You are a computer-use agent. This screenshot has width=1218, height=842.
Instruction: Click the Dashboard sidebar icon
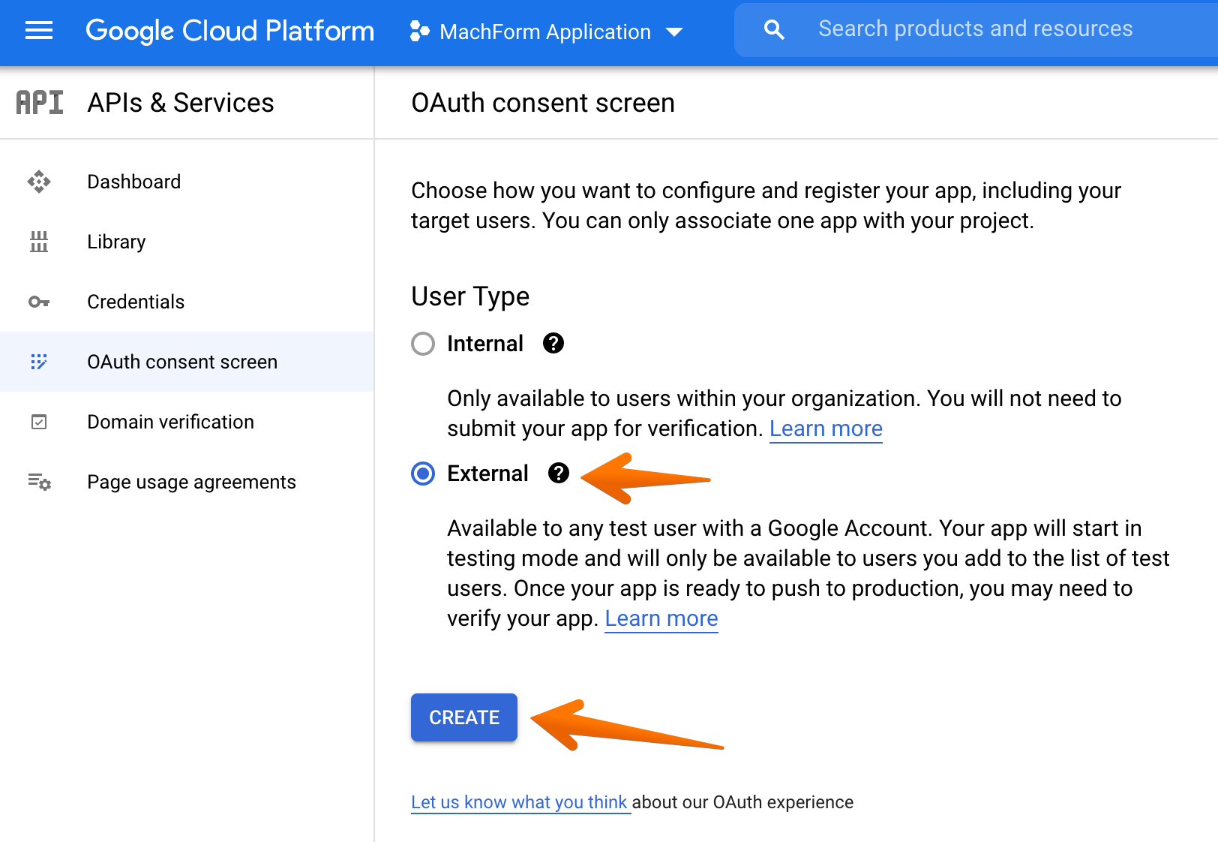click(39, 182)
